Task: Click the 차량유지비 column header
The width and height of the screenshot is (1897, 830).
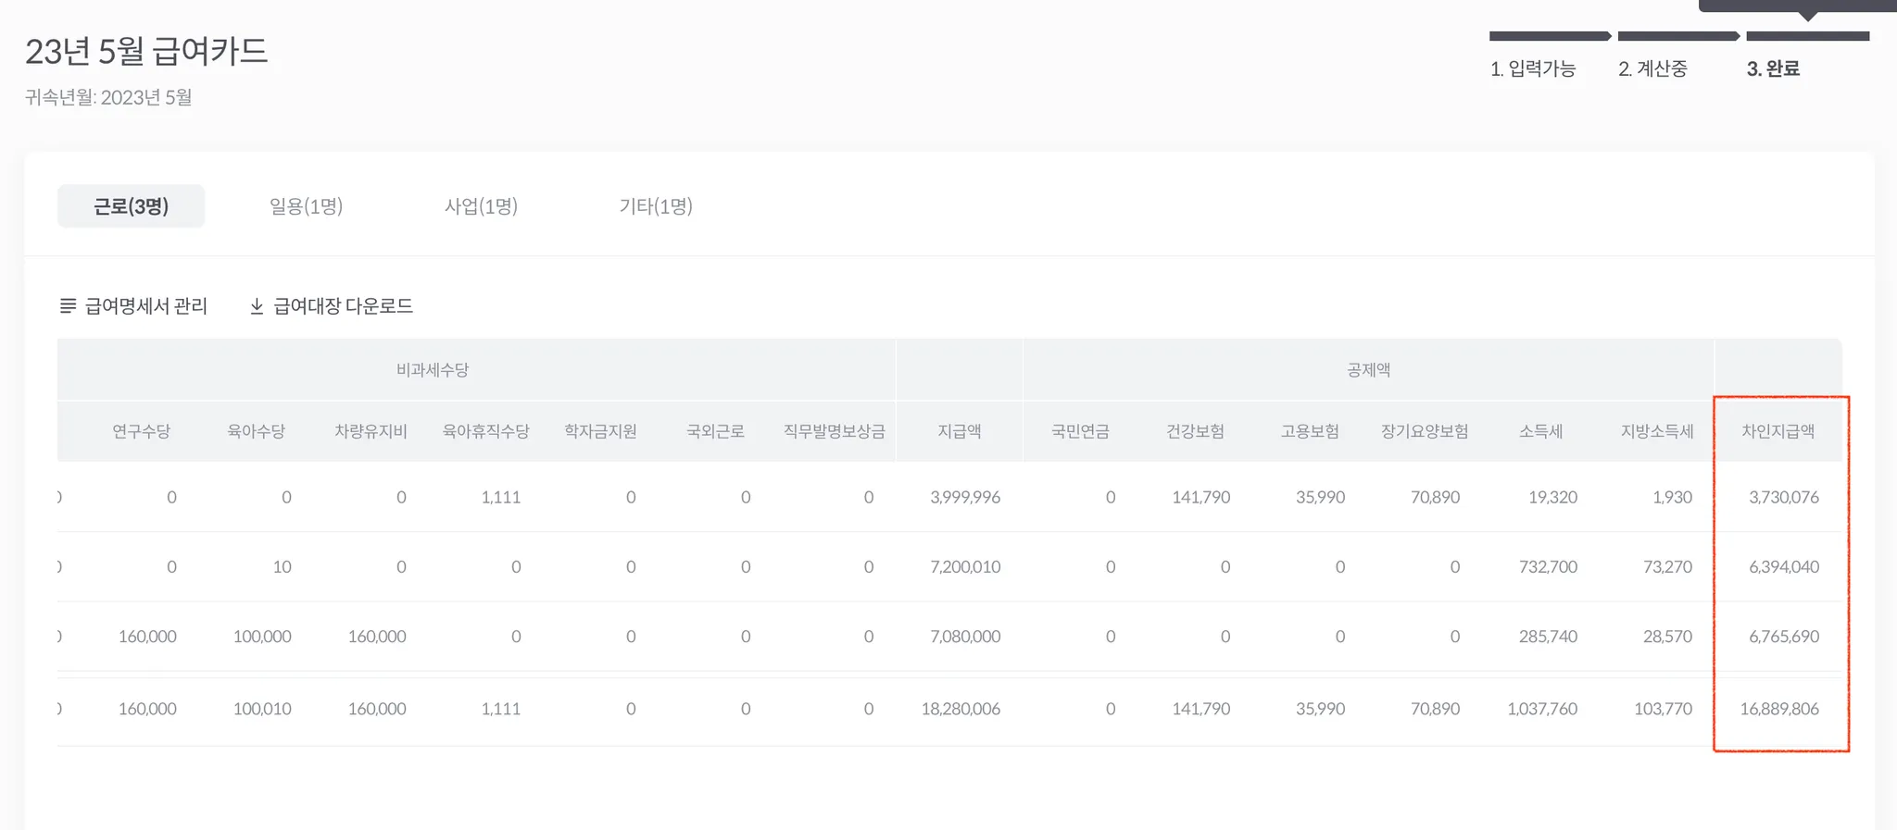Action: [371, 431]
